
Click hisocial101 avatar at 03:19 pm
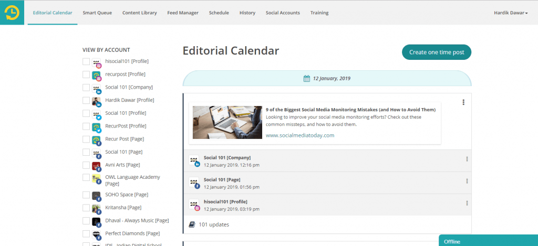tap(194, 205)
